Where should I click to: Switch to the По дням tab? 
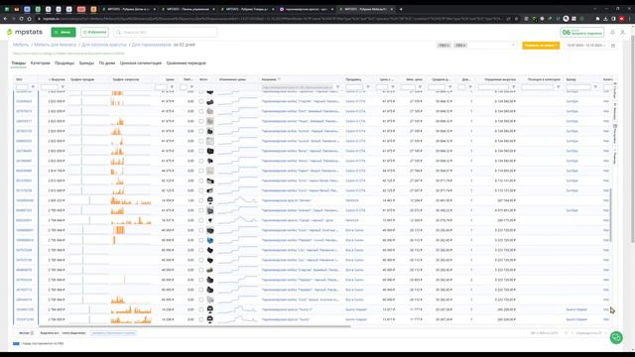click(x=107, y=63)
